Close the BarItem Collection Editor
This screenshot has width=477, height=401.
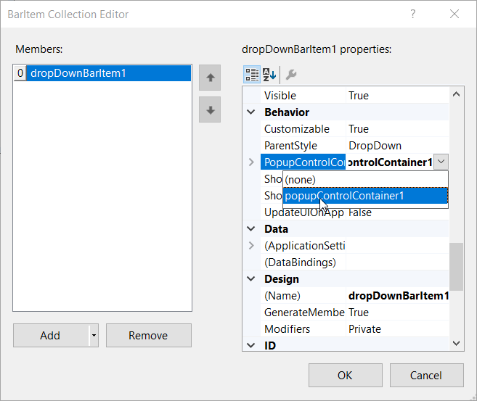point(454,14)
